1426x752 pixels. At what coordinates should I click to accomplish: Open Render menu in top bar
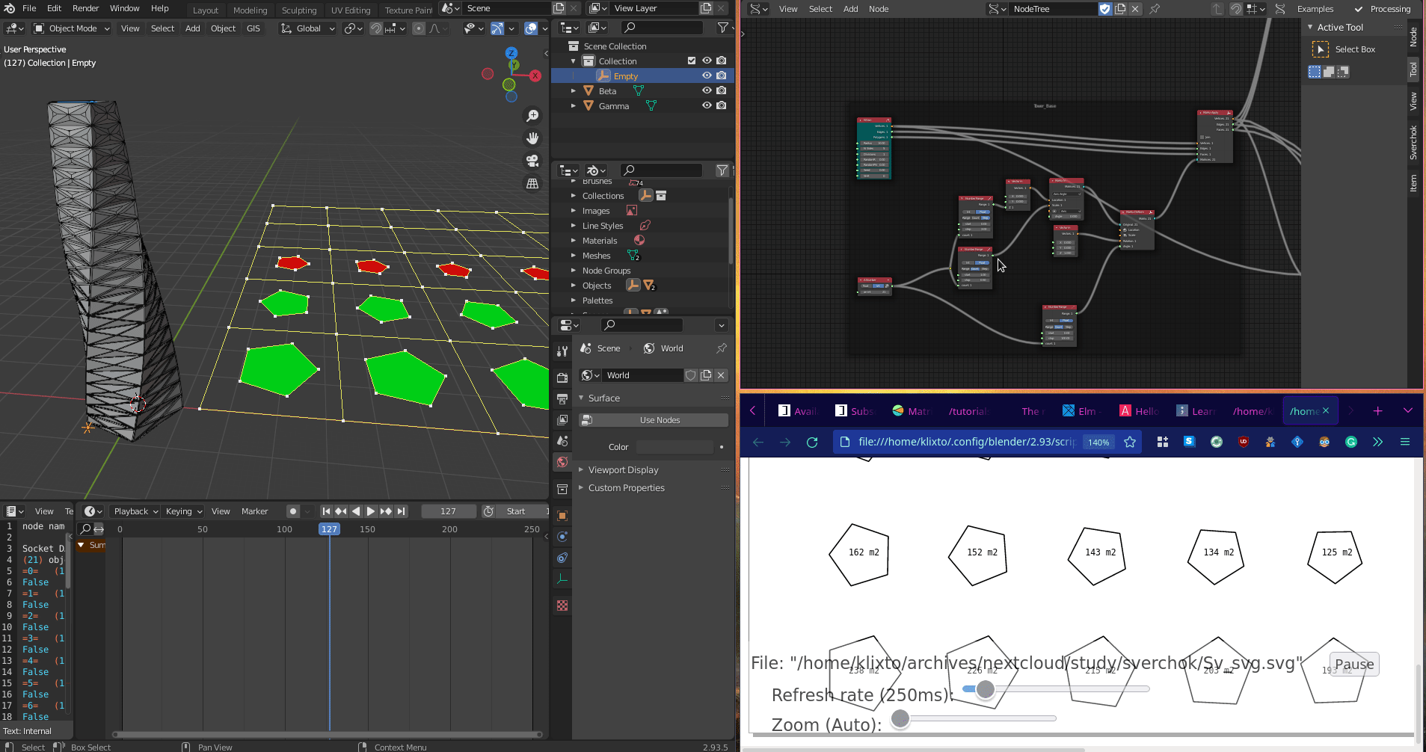[85, 8]
